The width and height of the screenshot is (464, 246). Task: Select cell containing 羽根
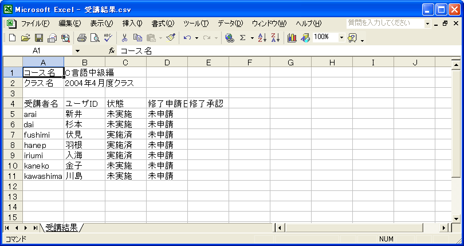pyautogui.click(x=84, y=145)
